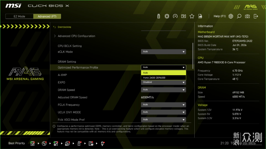266x149 pixels.
Task: Choose Hynix 24GB DDR6000 profile
Action: coord(164,78)
